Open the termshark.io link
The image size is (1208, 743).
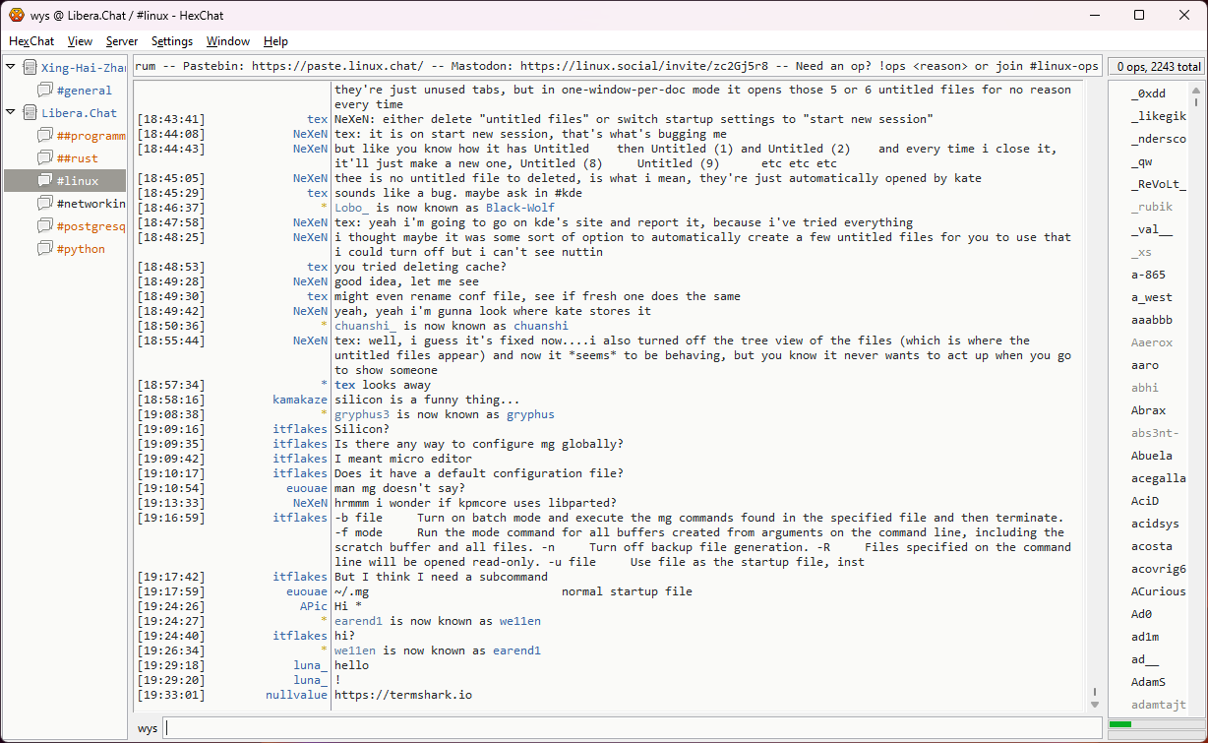coord(402,695)
